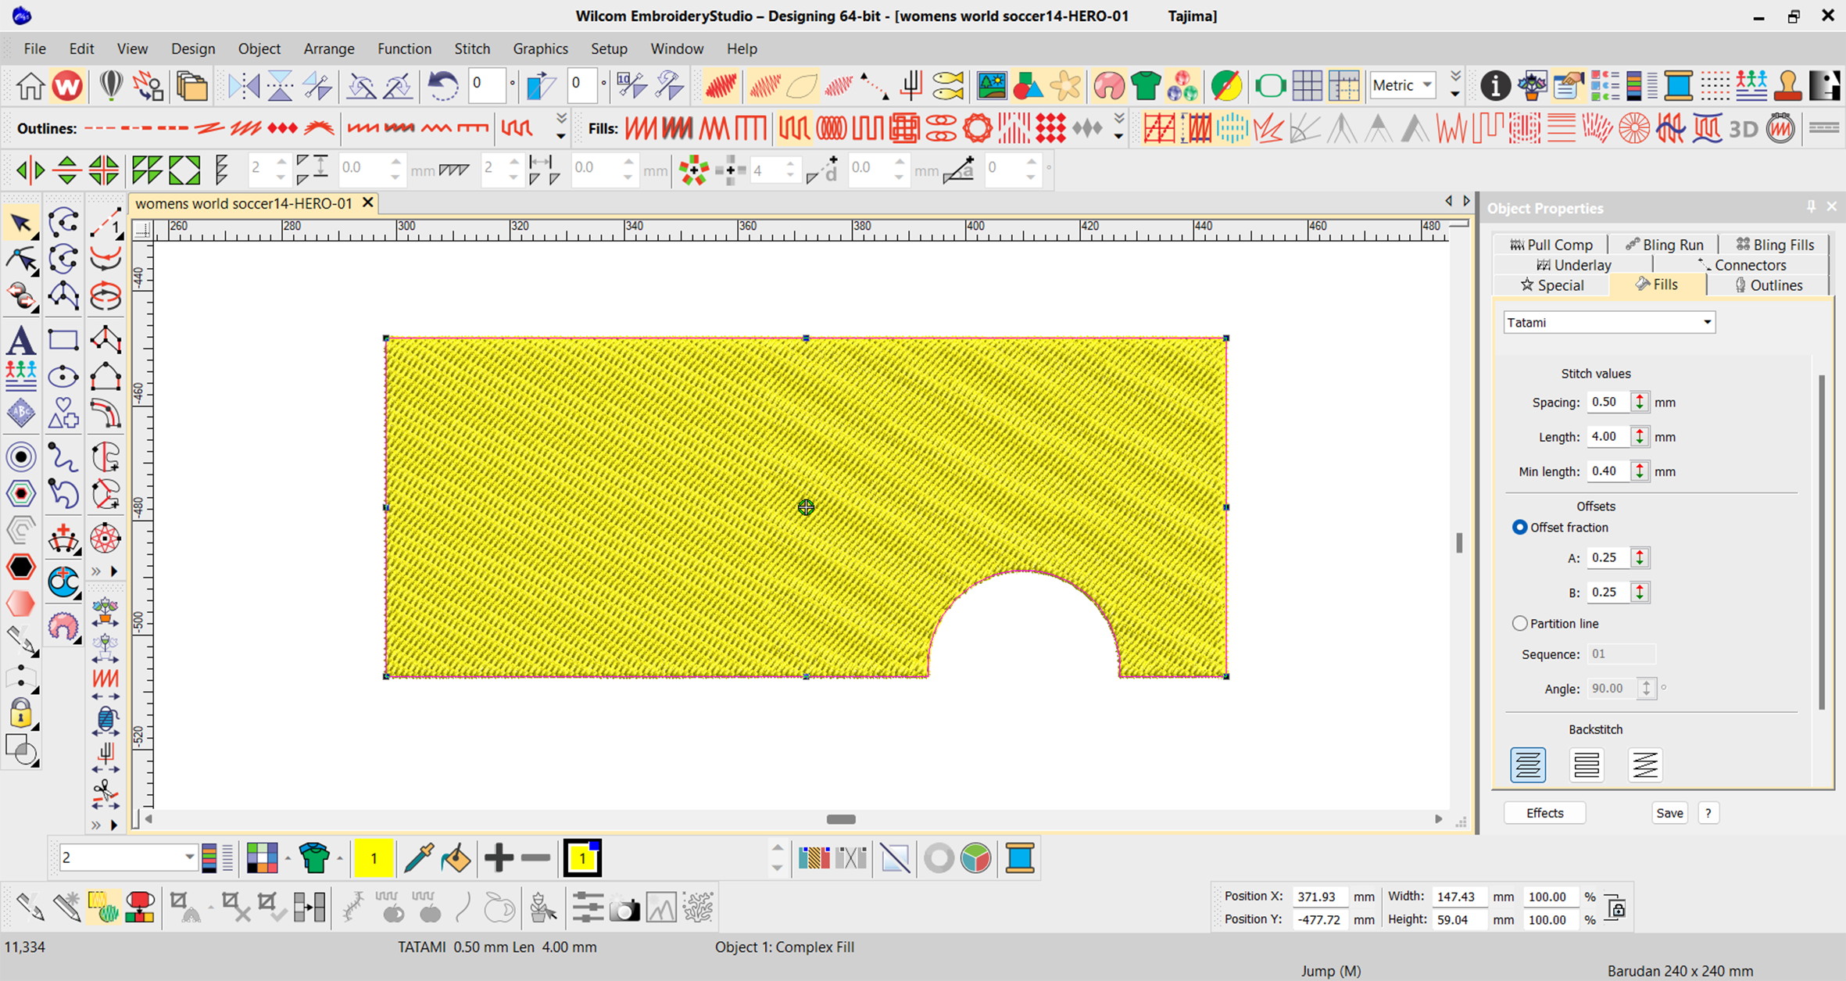
Task: Click the Effects button
Action: pos(1544,813)
